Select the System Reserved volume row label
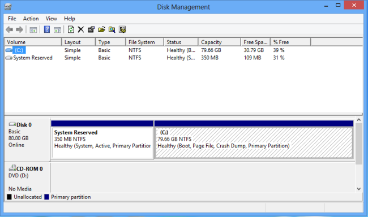Viewport: 368px width, 217px height. pyautogui.click(x=33, y=58)
